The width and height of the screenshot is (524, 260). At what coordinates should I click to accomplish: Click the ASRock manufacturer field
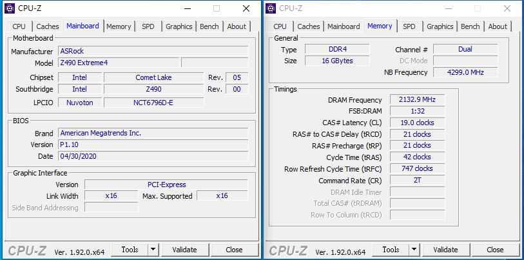153,51
